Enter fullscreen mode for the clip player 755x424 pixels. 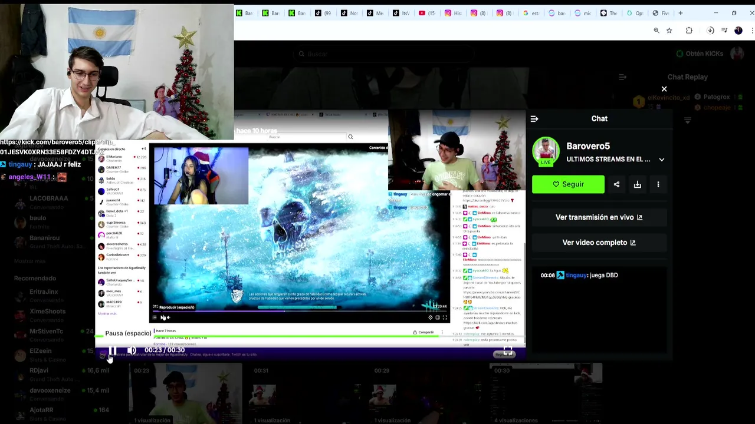point(508,352)
